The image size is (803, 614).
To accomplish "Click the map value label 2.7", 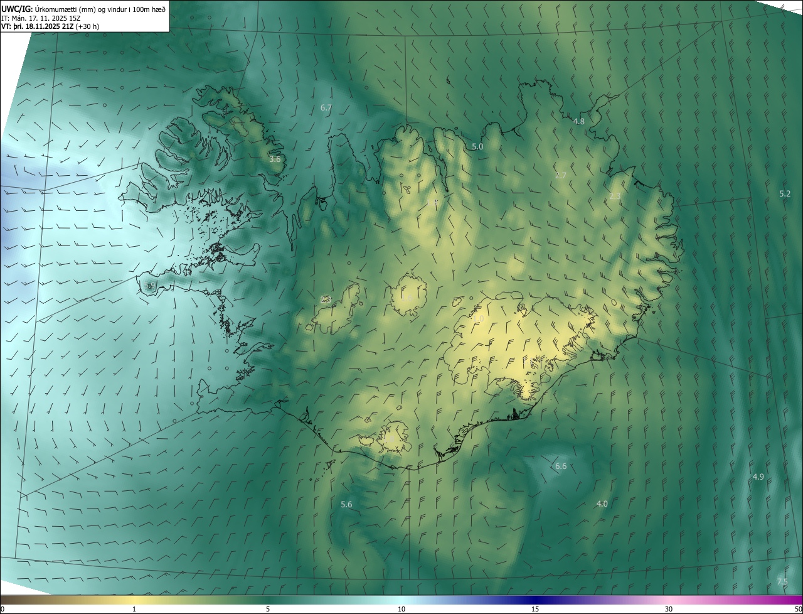I will (561, 176).
